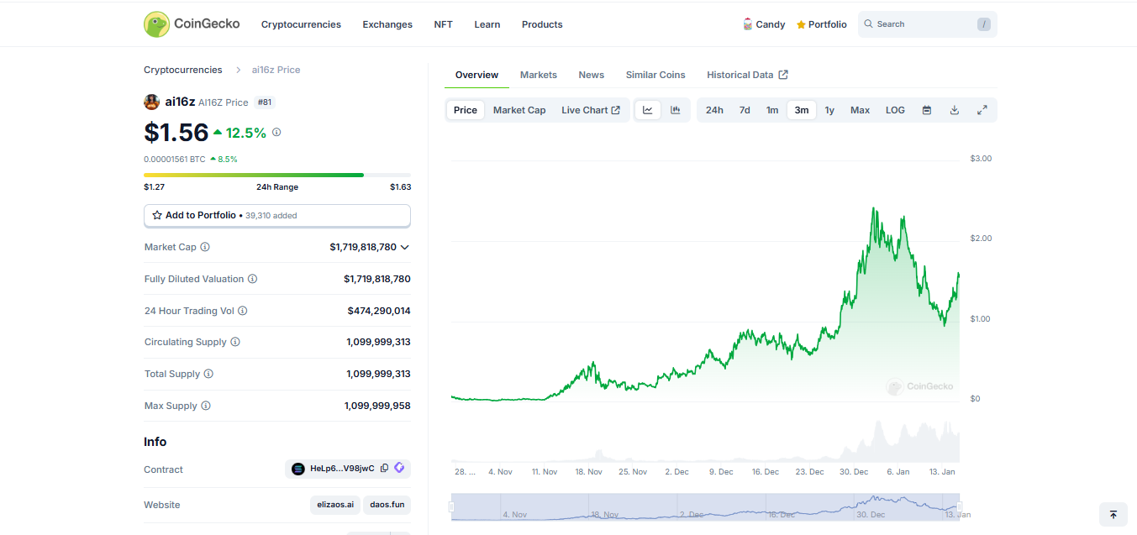
Task: Click the star in Add to Portfolio
Action: tap(157, 216)
